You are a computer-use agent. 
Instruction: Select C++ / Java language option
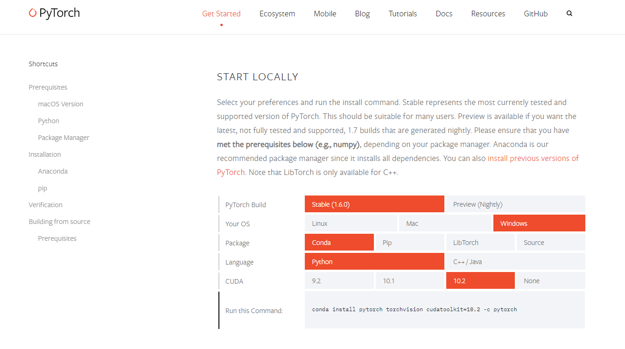pos(516,262)
